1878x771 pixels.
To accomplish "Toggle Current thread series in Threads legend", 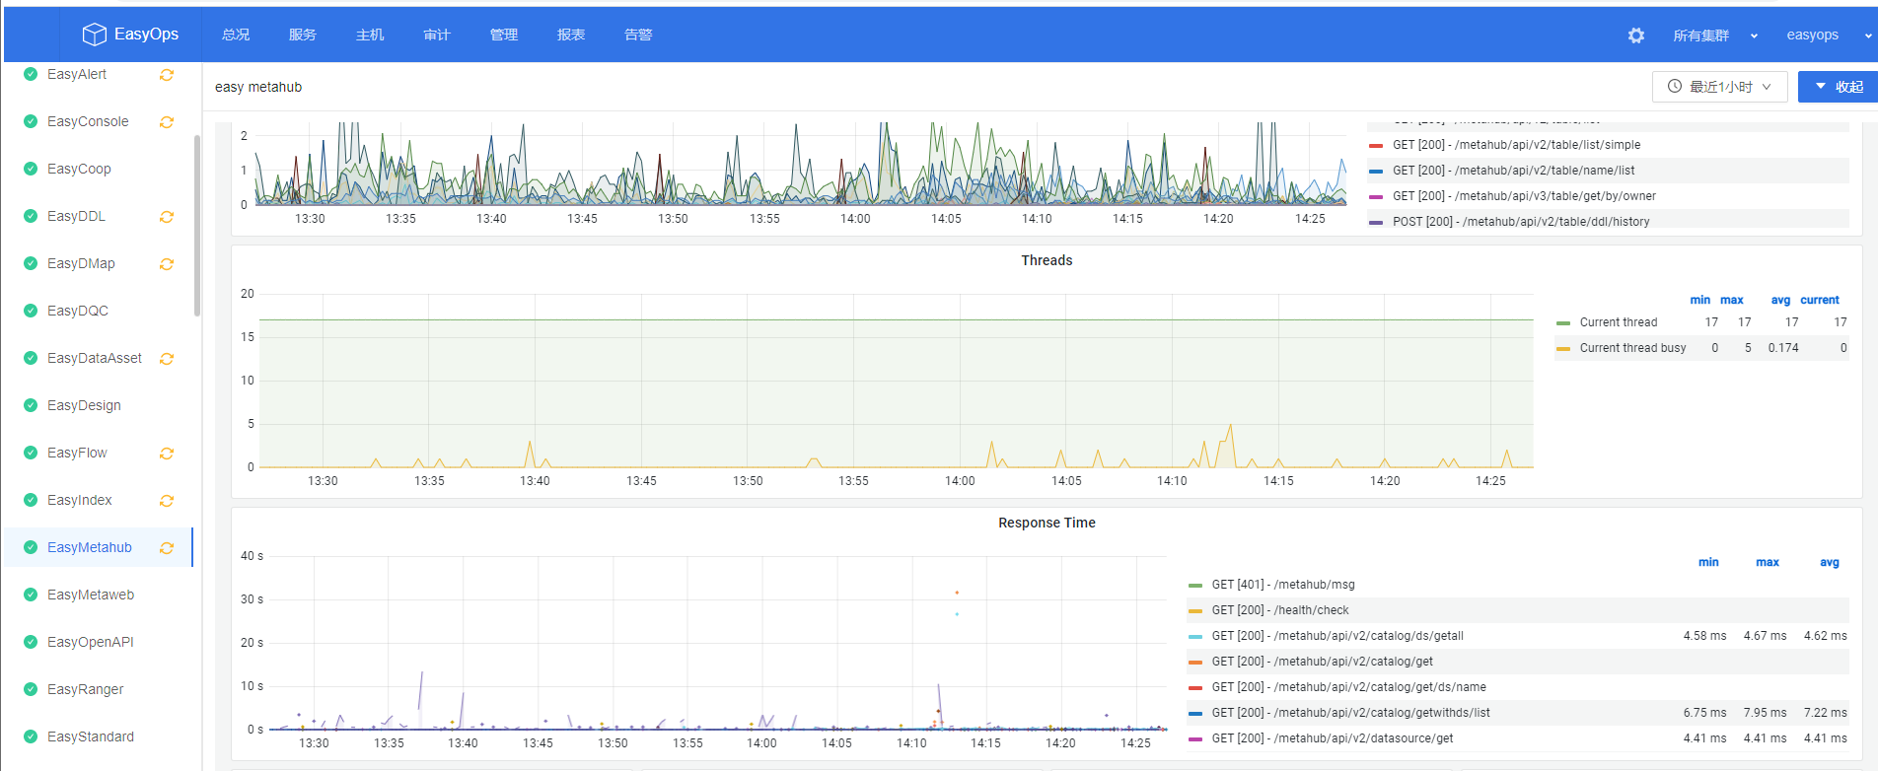I will pyautogui.click(x=1619, y=322).
